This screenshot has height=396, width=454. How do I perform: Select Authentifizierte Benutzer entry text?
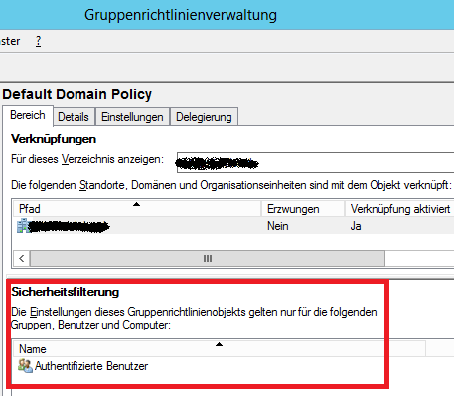click(x=91, y=366)
